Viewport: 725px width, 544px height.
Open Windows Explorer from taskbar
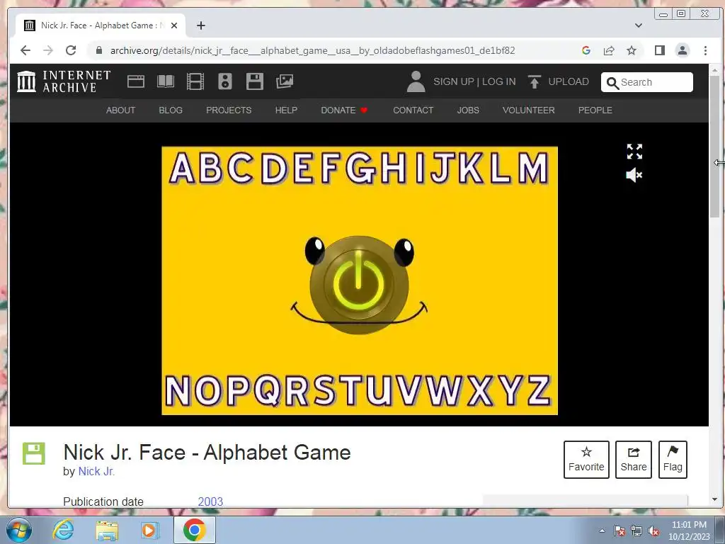click(x=107, y=531)
